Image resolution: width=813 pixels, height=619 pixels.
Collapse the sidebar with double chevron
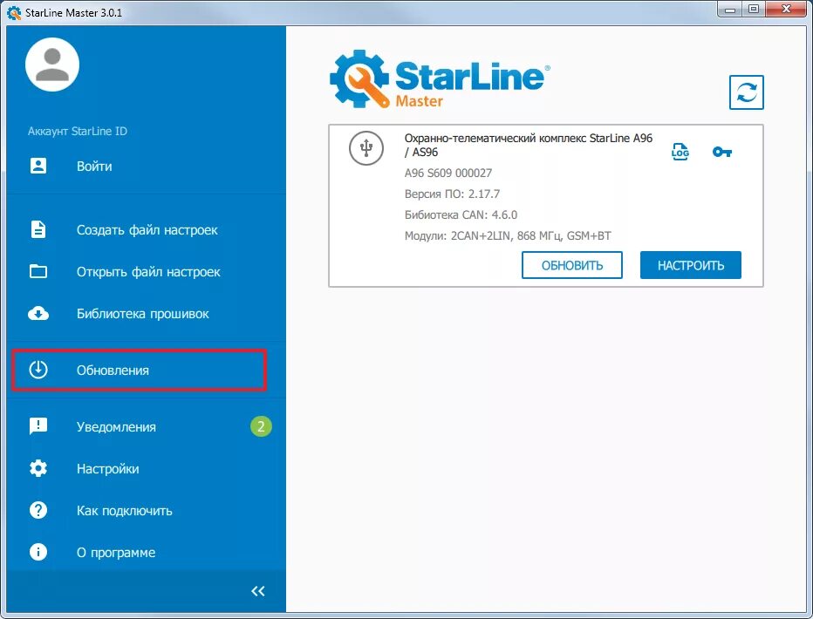click(258, 591)
